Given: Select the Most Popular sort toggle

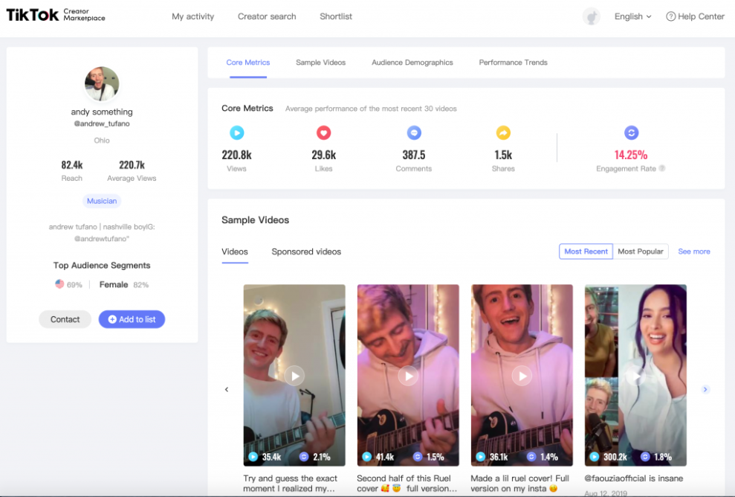Looking at the screenshot, I should click(641, 251).
